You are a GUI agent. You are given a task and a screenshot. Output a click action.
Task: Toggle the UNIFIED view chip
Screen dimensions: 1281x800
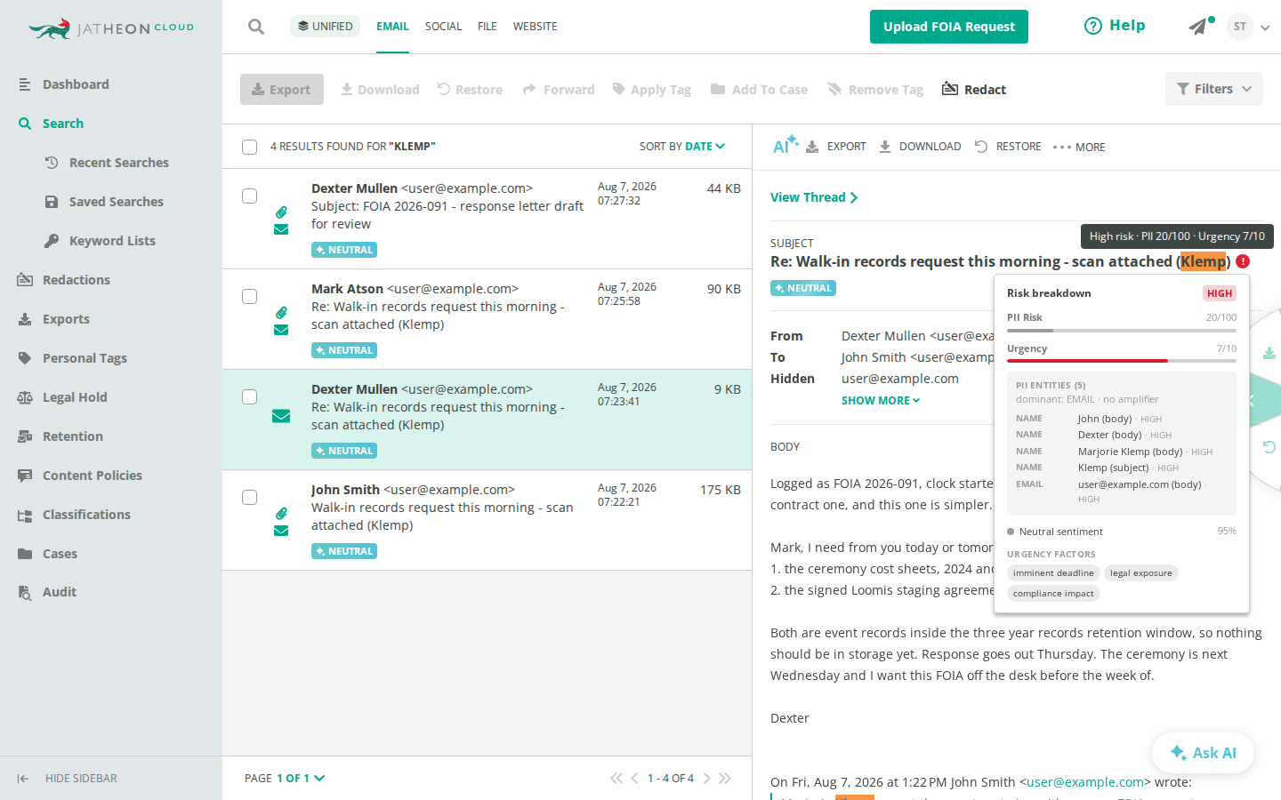325,26
